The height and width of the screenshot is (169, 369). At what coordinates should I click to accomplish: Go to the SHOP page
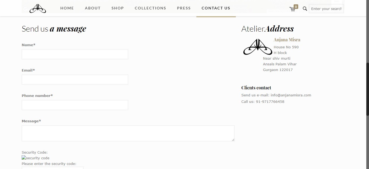(118, 8)
